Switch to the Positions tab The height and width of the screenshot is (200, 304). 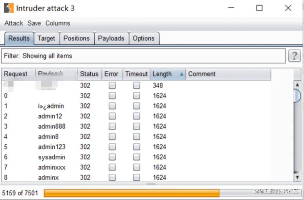point(77,38)
